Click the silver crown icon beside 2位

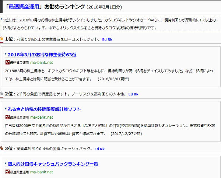tap(2, 93)
